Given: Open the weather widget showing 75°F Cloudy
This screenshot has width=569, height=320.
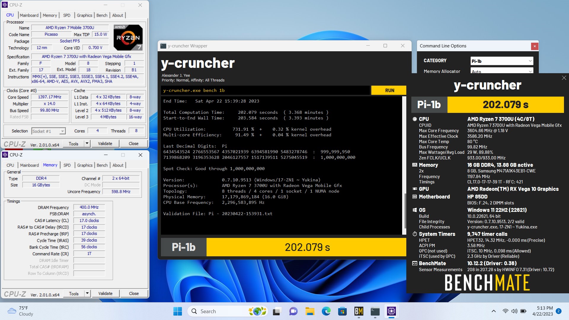Looking at the screenshot, I should 20,311.
